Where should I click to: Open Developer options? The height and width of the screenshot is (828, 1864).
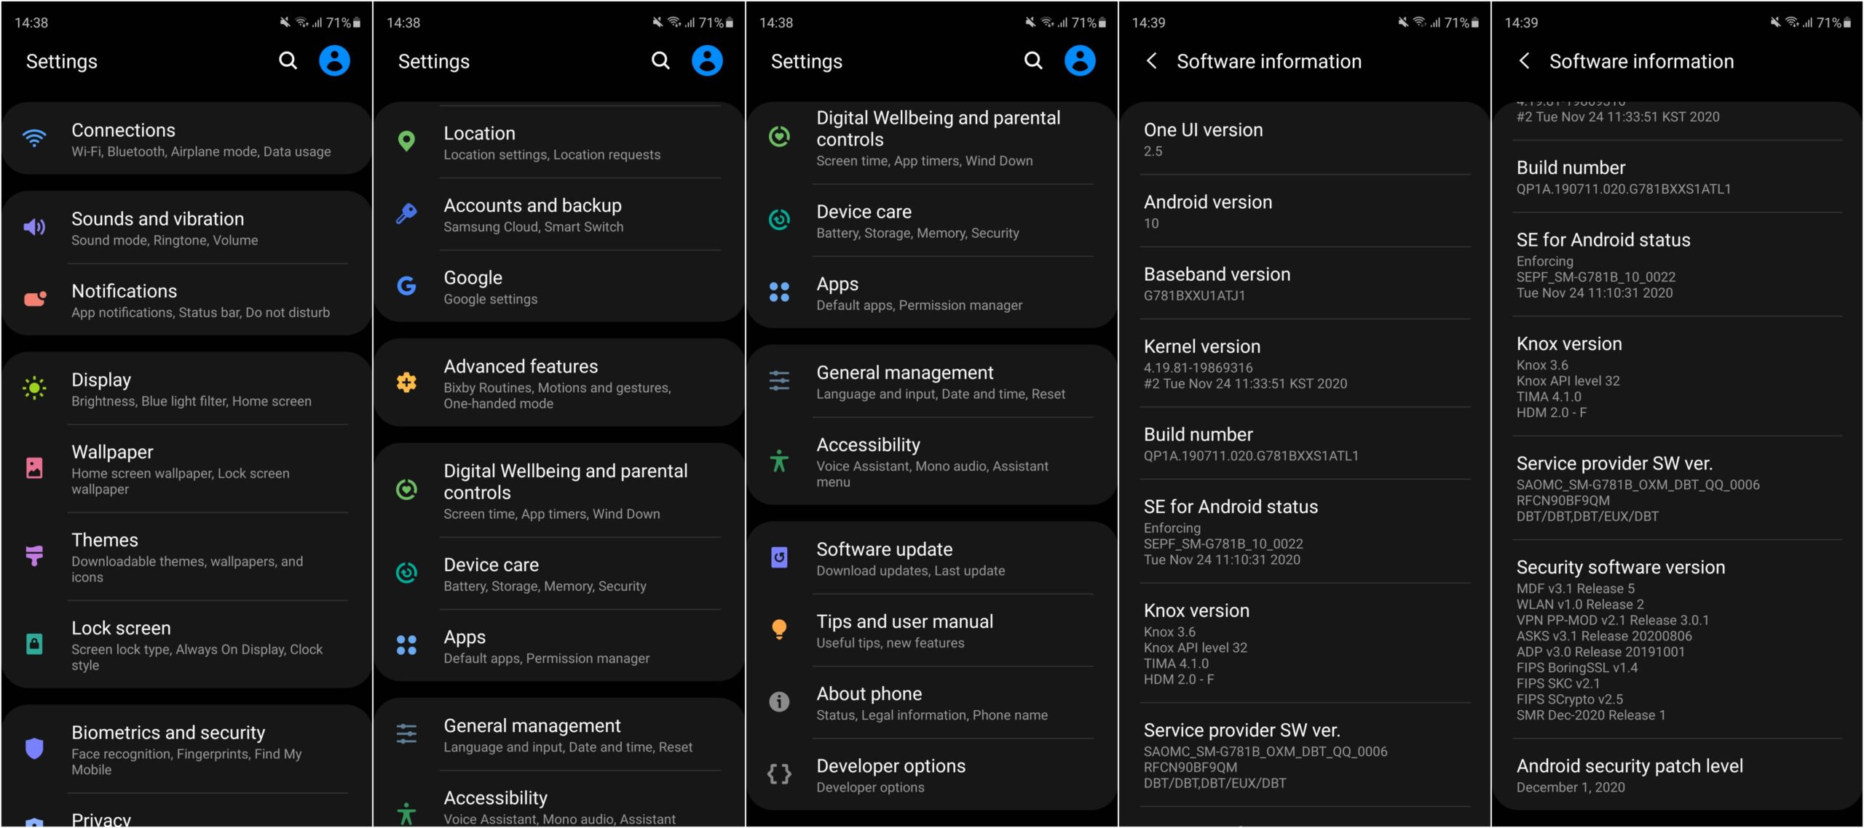click(x=932, y=775)
